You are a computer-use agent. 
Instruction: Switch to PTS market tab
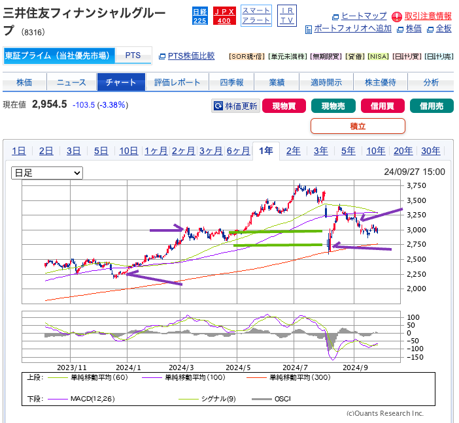[133, 55]
